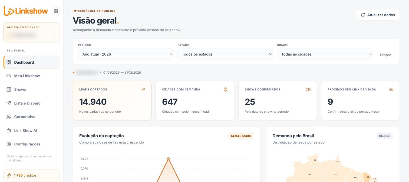Viewport: 409px width, 182px height.
Task: Click the Meu Linkshow link icon
Action: 9,76
